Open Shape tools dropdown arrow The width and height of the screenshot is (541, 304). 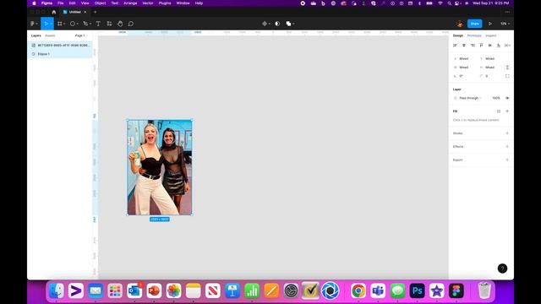pos(77,24)
